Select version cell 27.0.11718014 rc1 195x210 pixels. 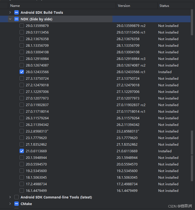pyautogui.click(x=131, y=111)
